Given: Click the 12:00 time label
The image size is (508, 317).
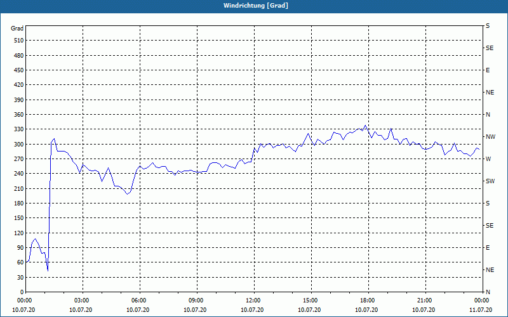Looking at the screenshot, I should click(252, 301).
